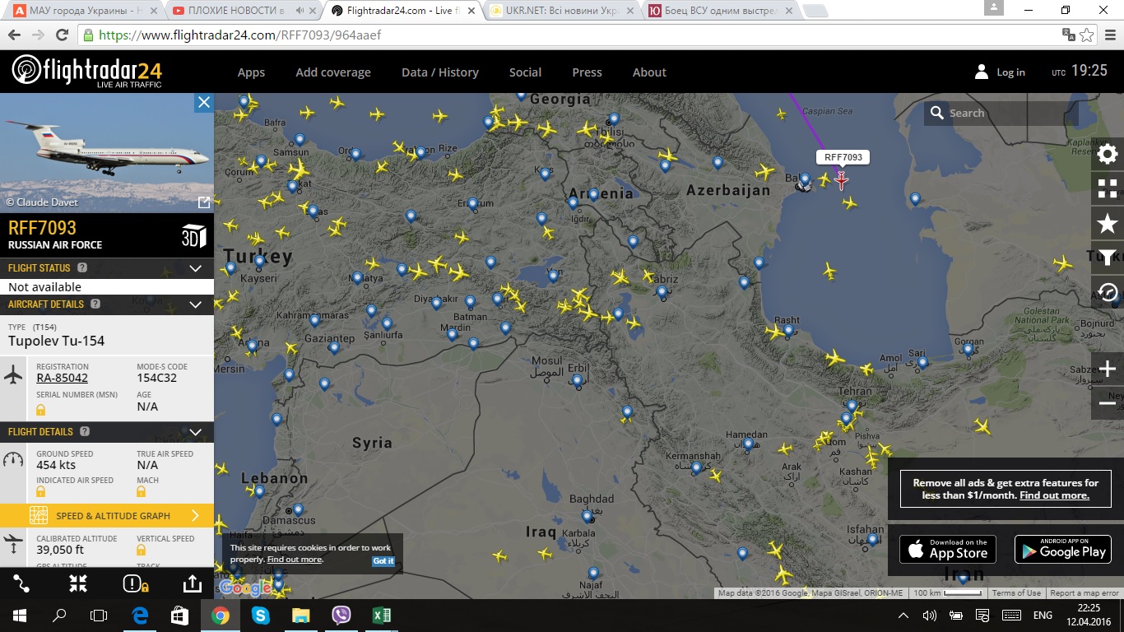Viewport: 1124px width, 632px height.
Task: Collapse the Aircraft Details section
Action: 195,304
